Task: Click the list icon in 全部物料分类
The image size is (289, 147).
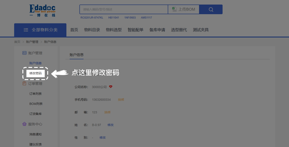Action: point(26,30)
